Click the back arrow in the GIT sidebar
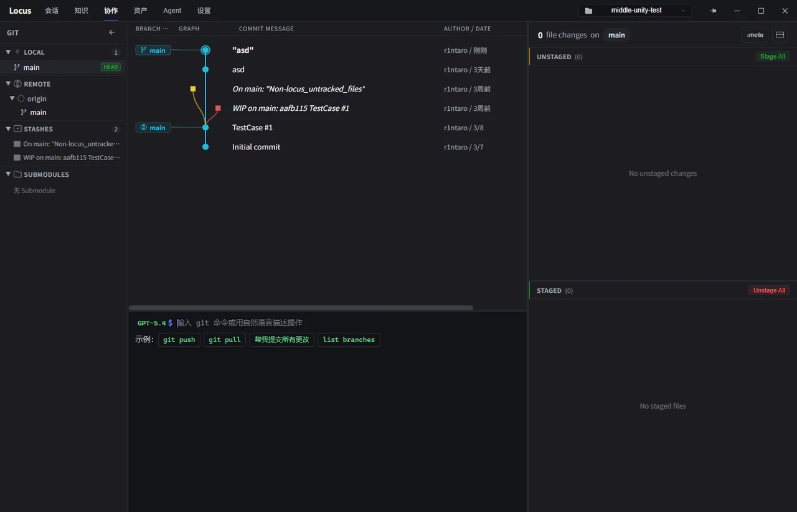This screenshot has height=512, width=797. (111, 32)
